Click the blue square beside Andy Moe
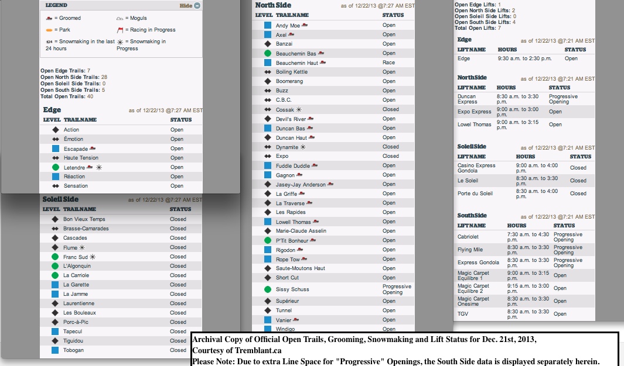Image resolution: width=624 pixels, height=366 pixels. (268, 25)
